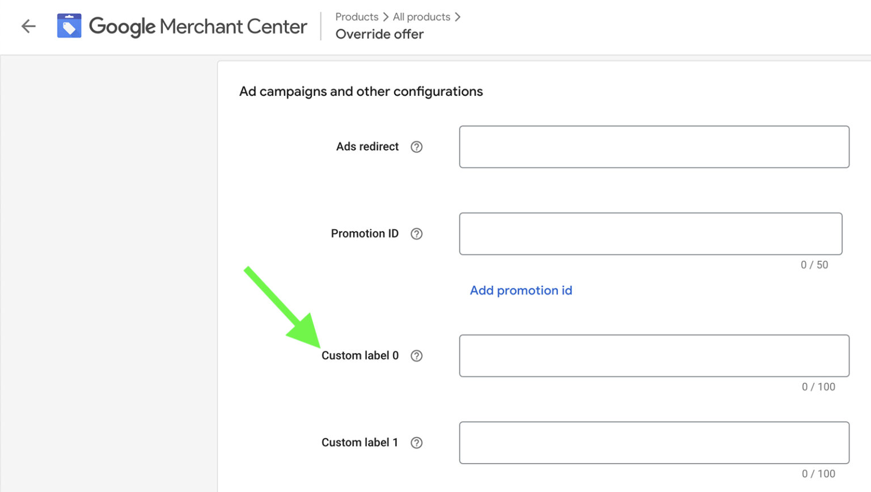Go back using the left arrow

(x=28, y=26)
